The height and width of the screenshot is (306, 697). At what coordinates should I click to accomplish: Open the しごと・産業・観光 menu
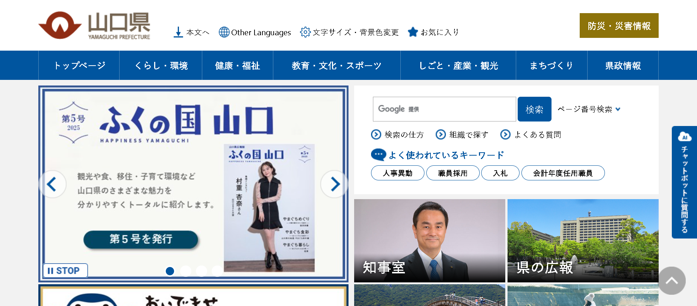point(458,65)
